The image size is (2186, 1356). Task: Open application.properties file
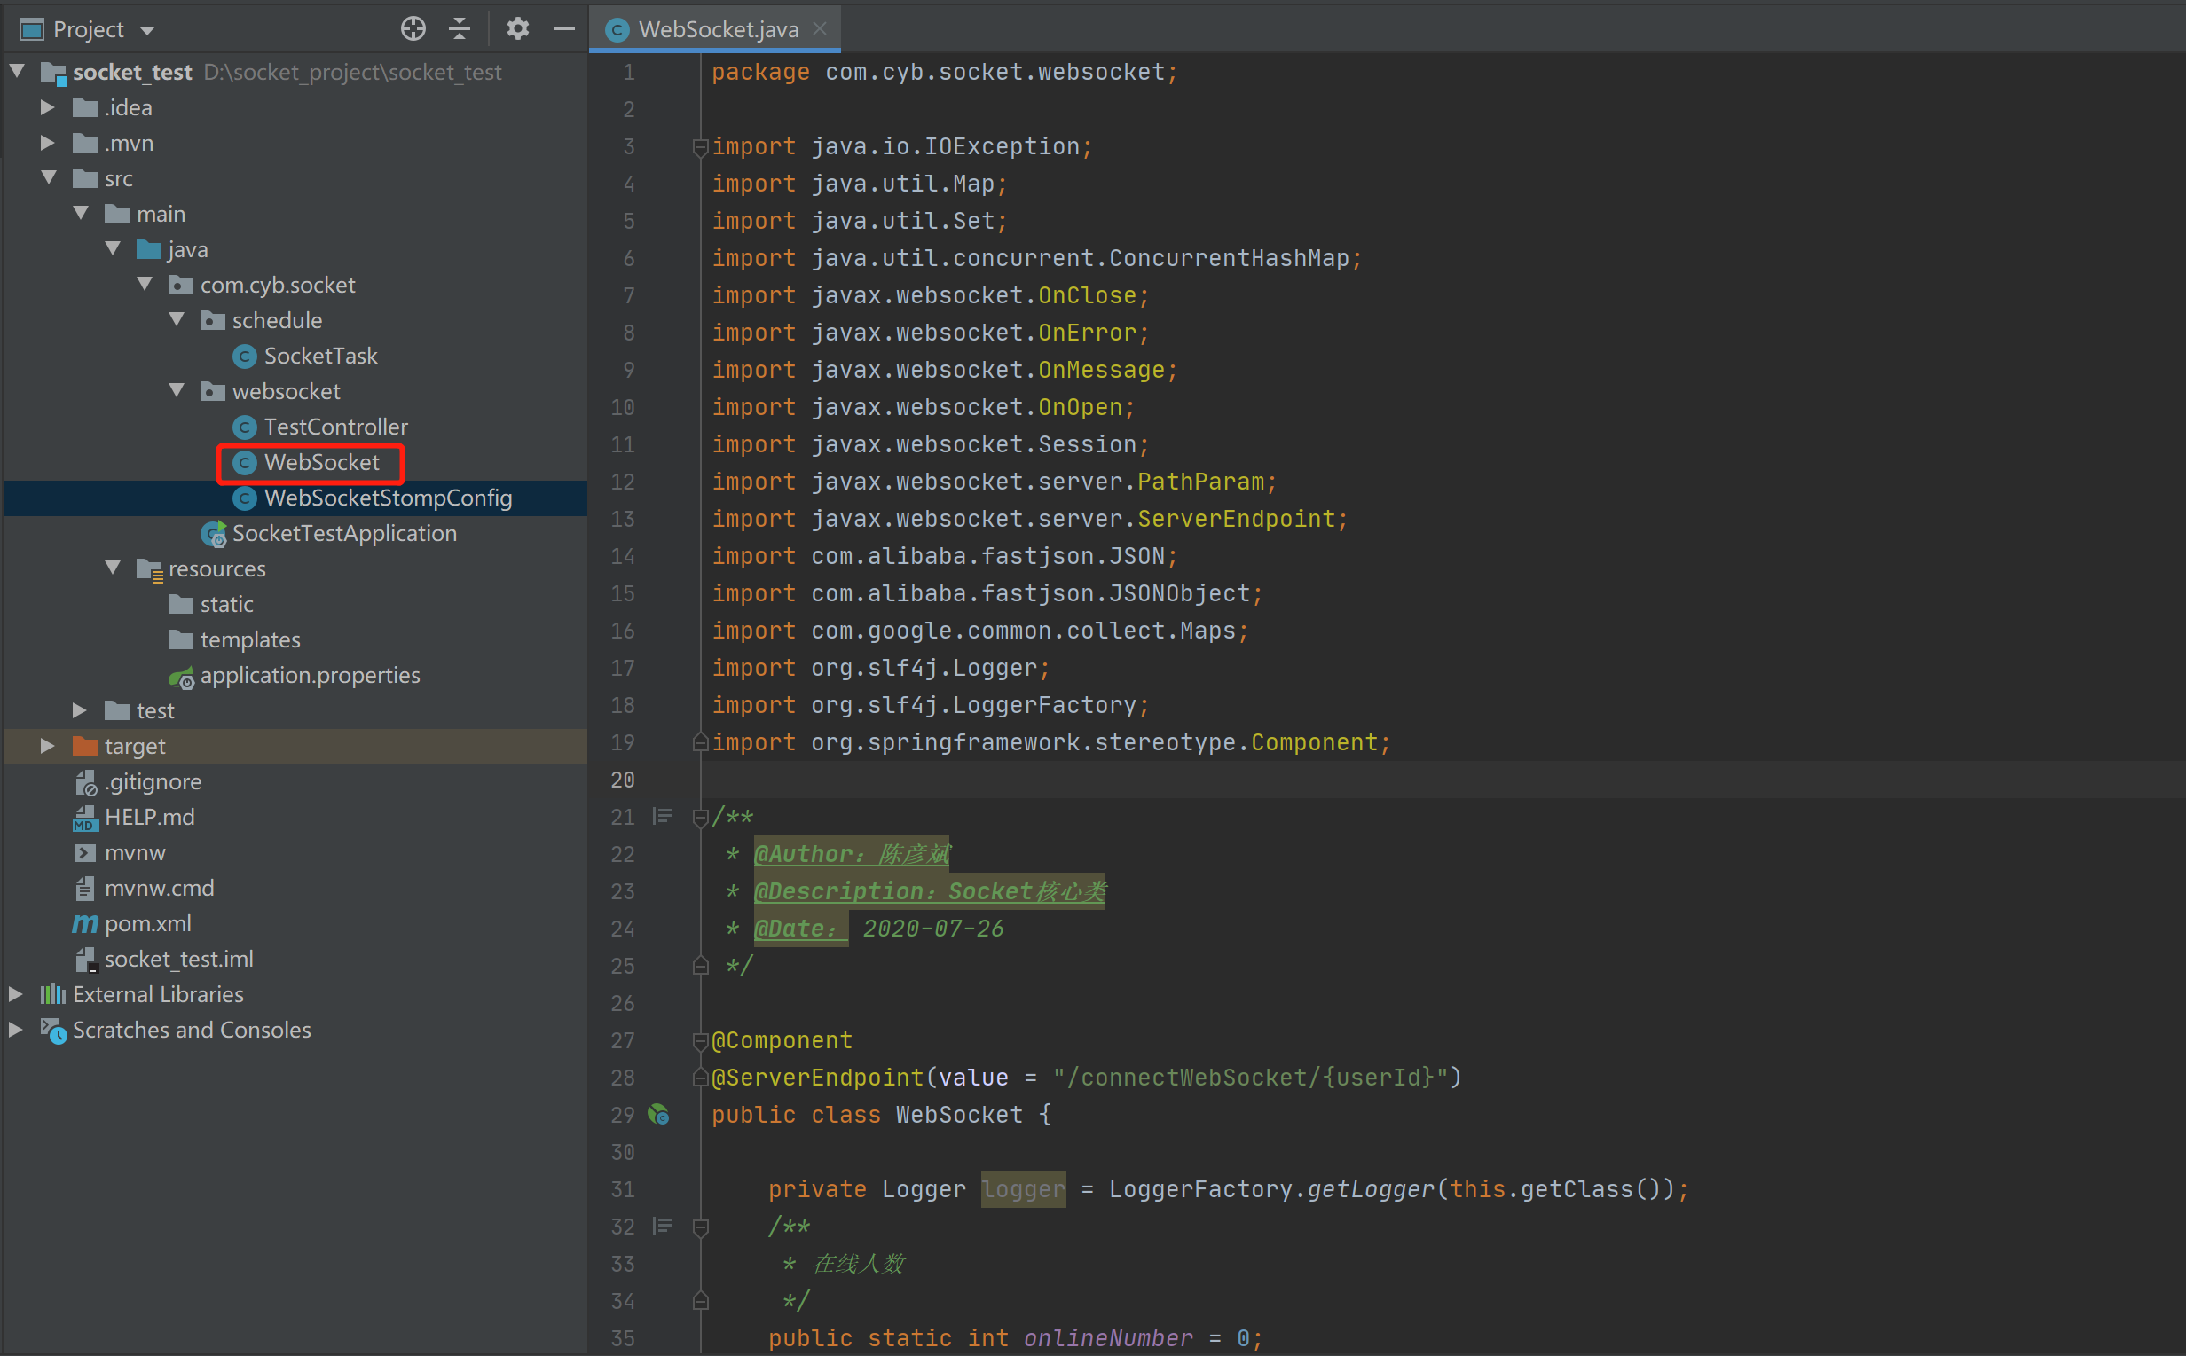pos(310,675)
